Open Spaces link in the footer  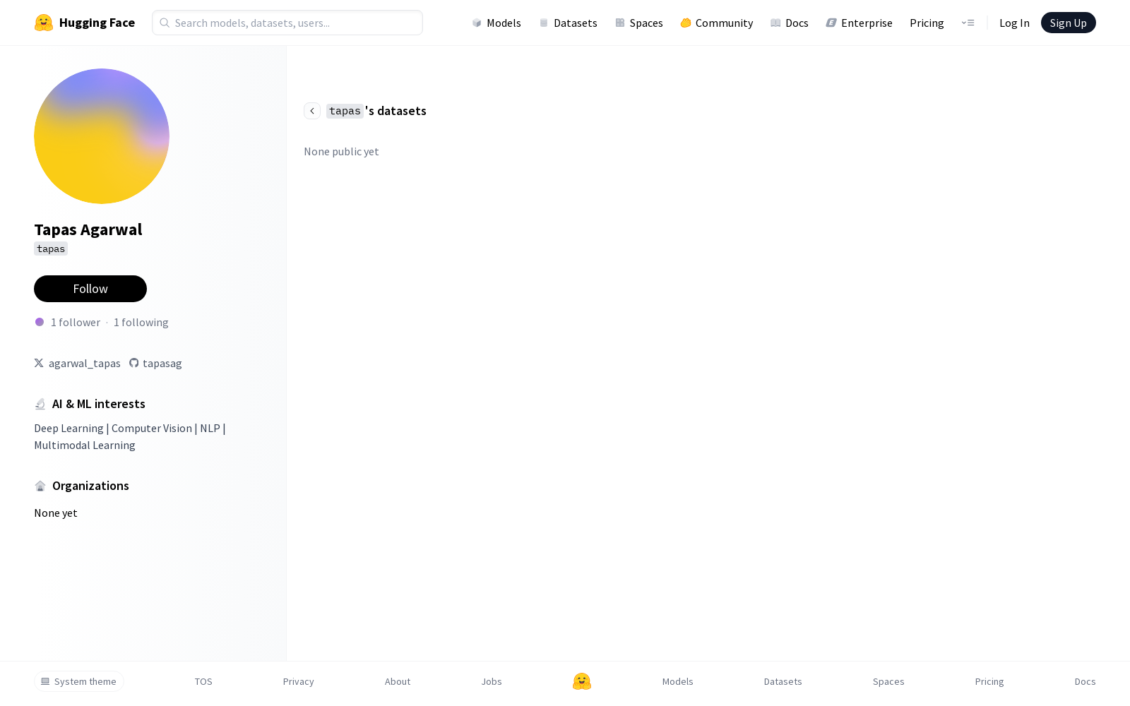click(x=888, y=681)
